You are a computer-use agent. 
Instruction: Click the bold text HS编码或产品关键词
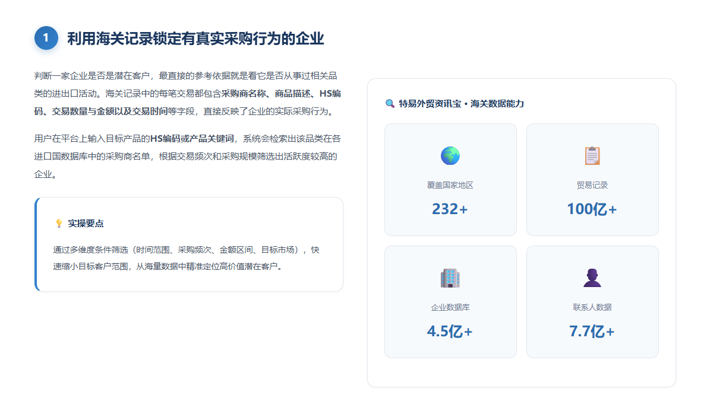point(192,139)
